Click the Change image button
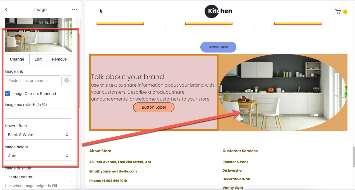 coord(17,59)
